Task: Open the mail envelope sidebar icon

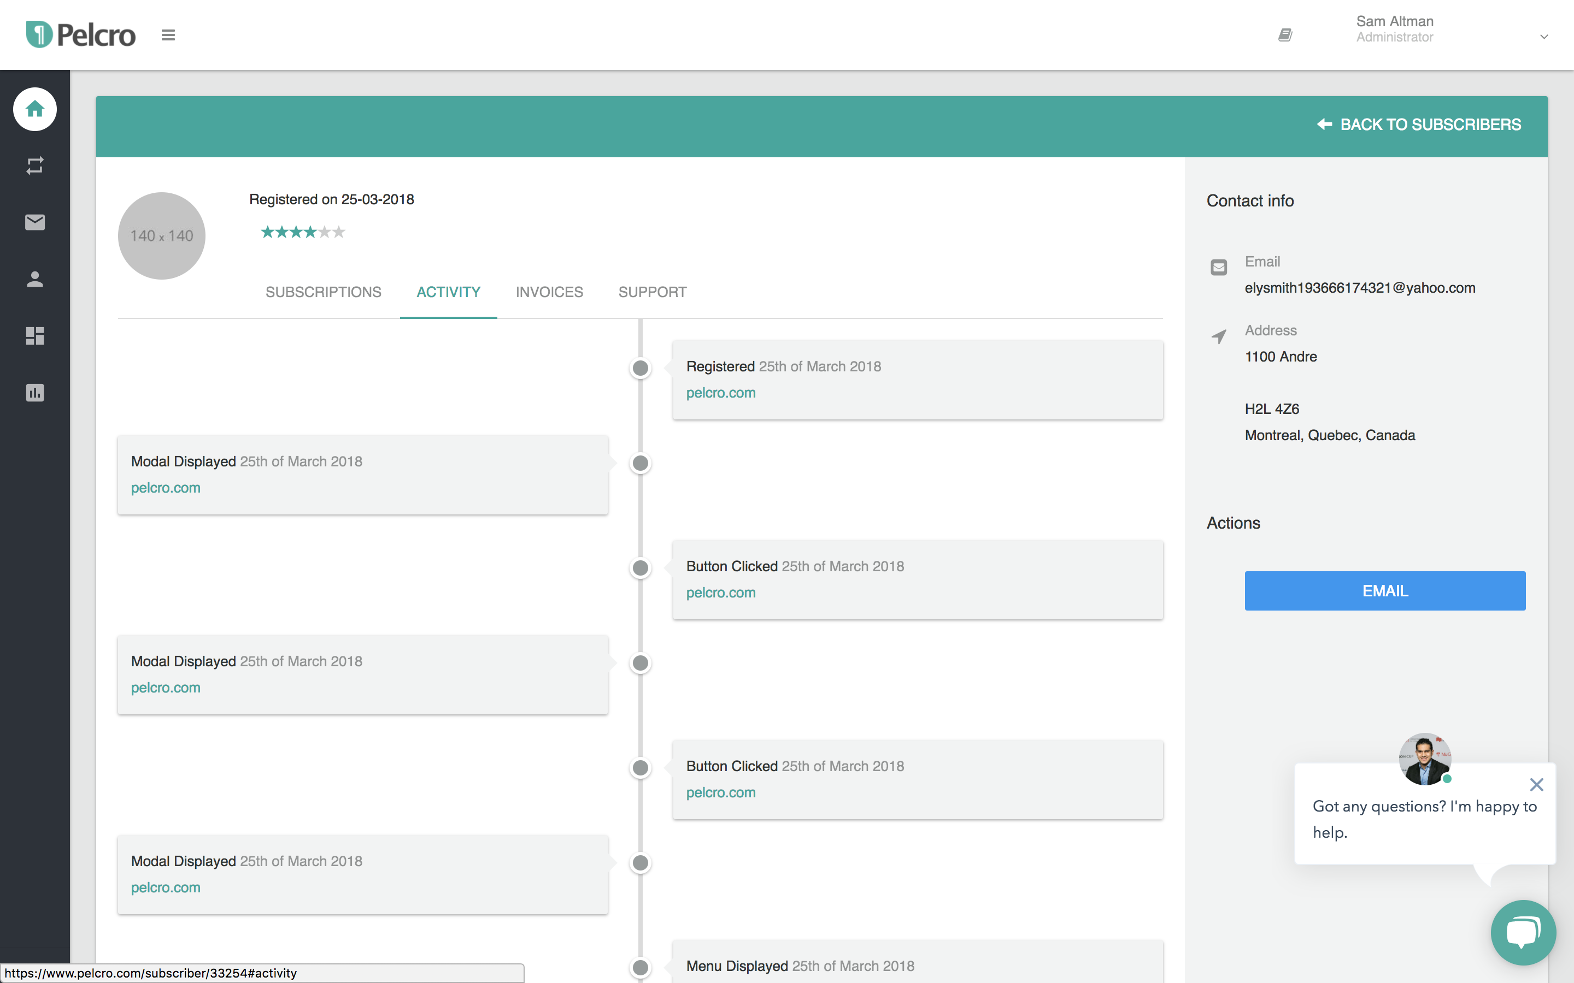Action: (35, 222)
